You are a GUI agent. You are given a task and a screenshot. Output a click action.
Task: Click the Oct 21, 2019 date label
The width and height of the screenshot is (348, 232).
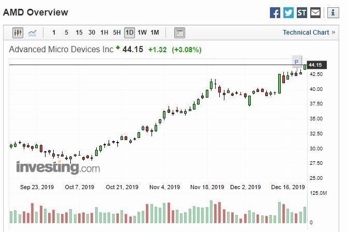[x=122, y=187]
